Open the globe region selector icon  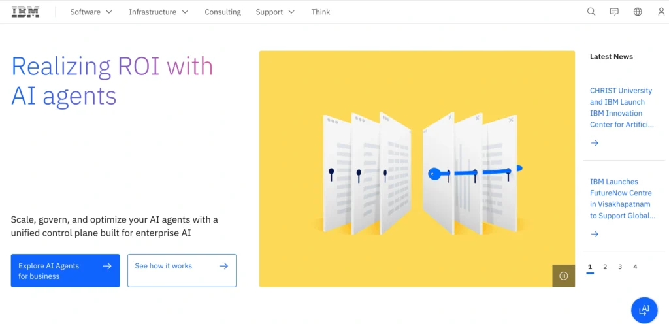point(638,12)
